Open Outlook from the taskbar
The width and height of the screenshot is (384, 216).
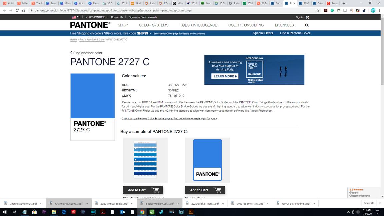point(122,212)
